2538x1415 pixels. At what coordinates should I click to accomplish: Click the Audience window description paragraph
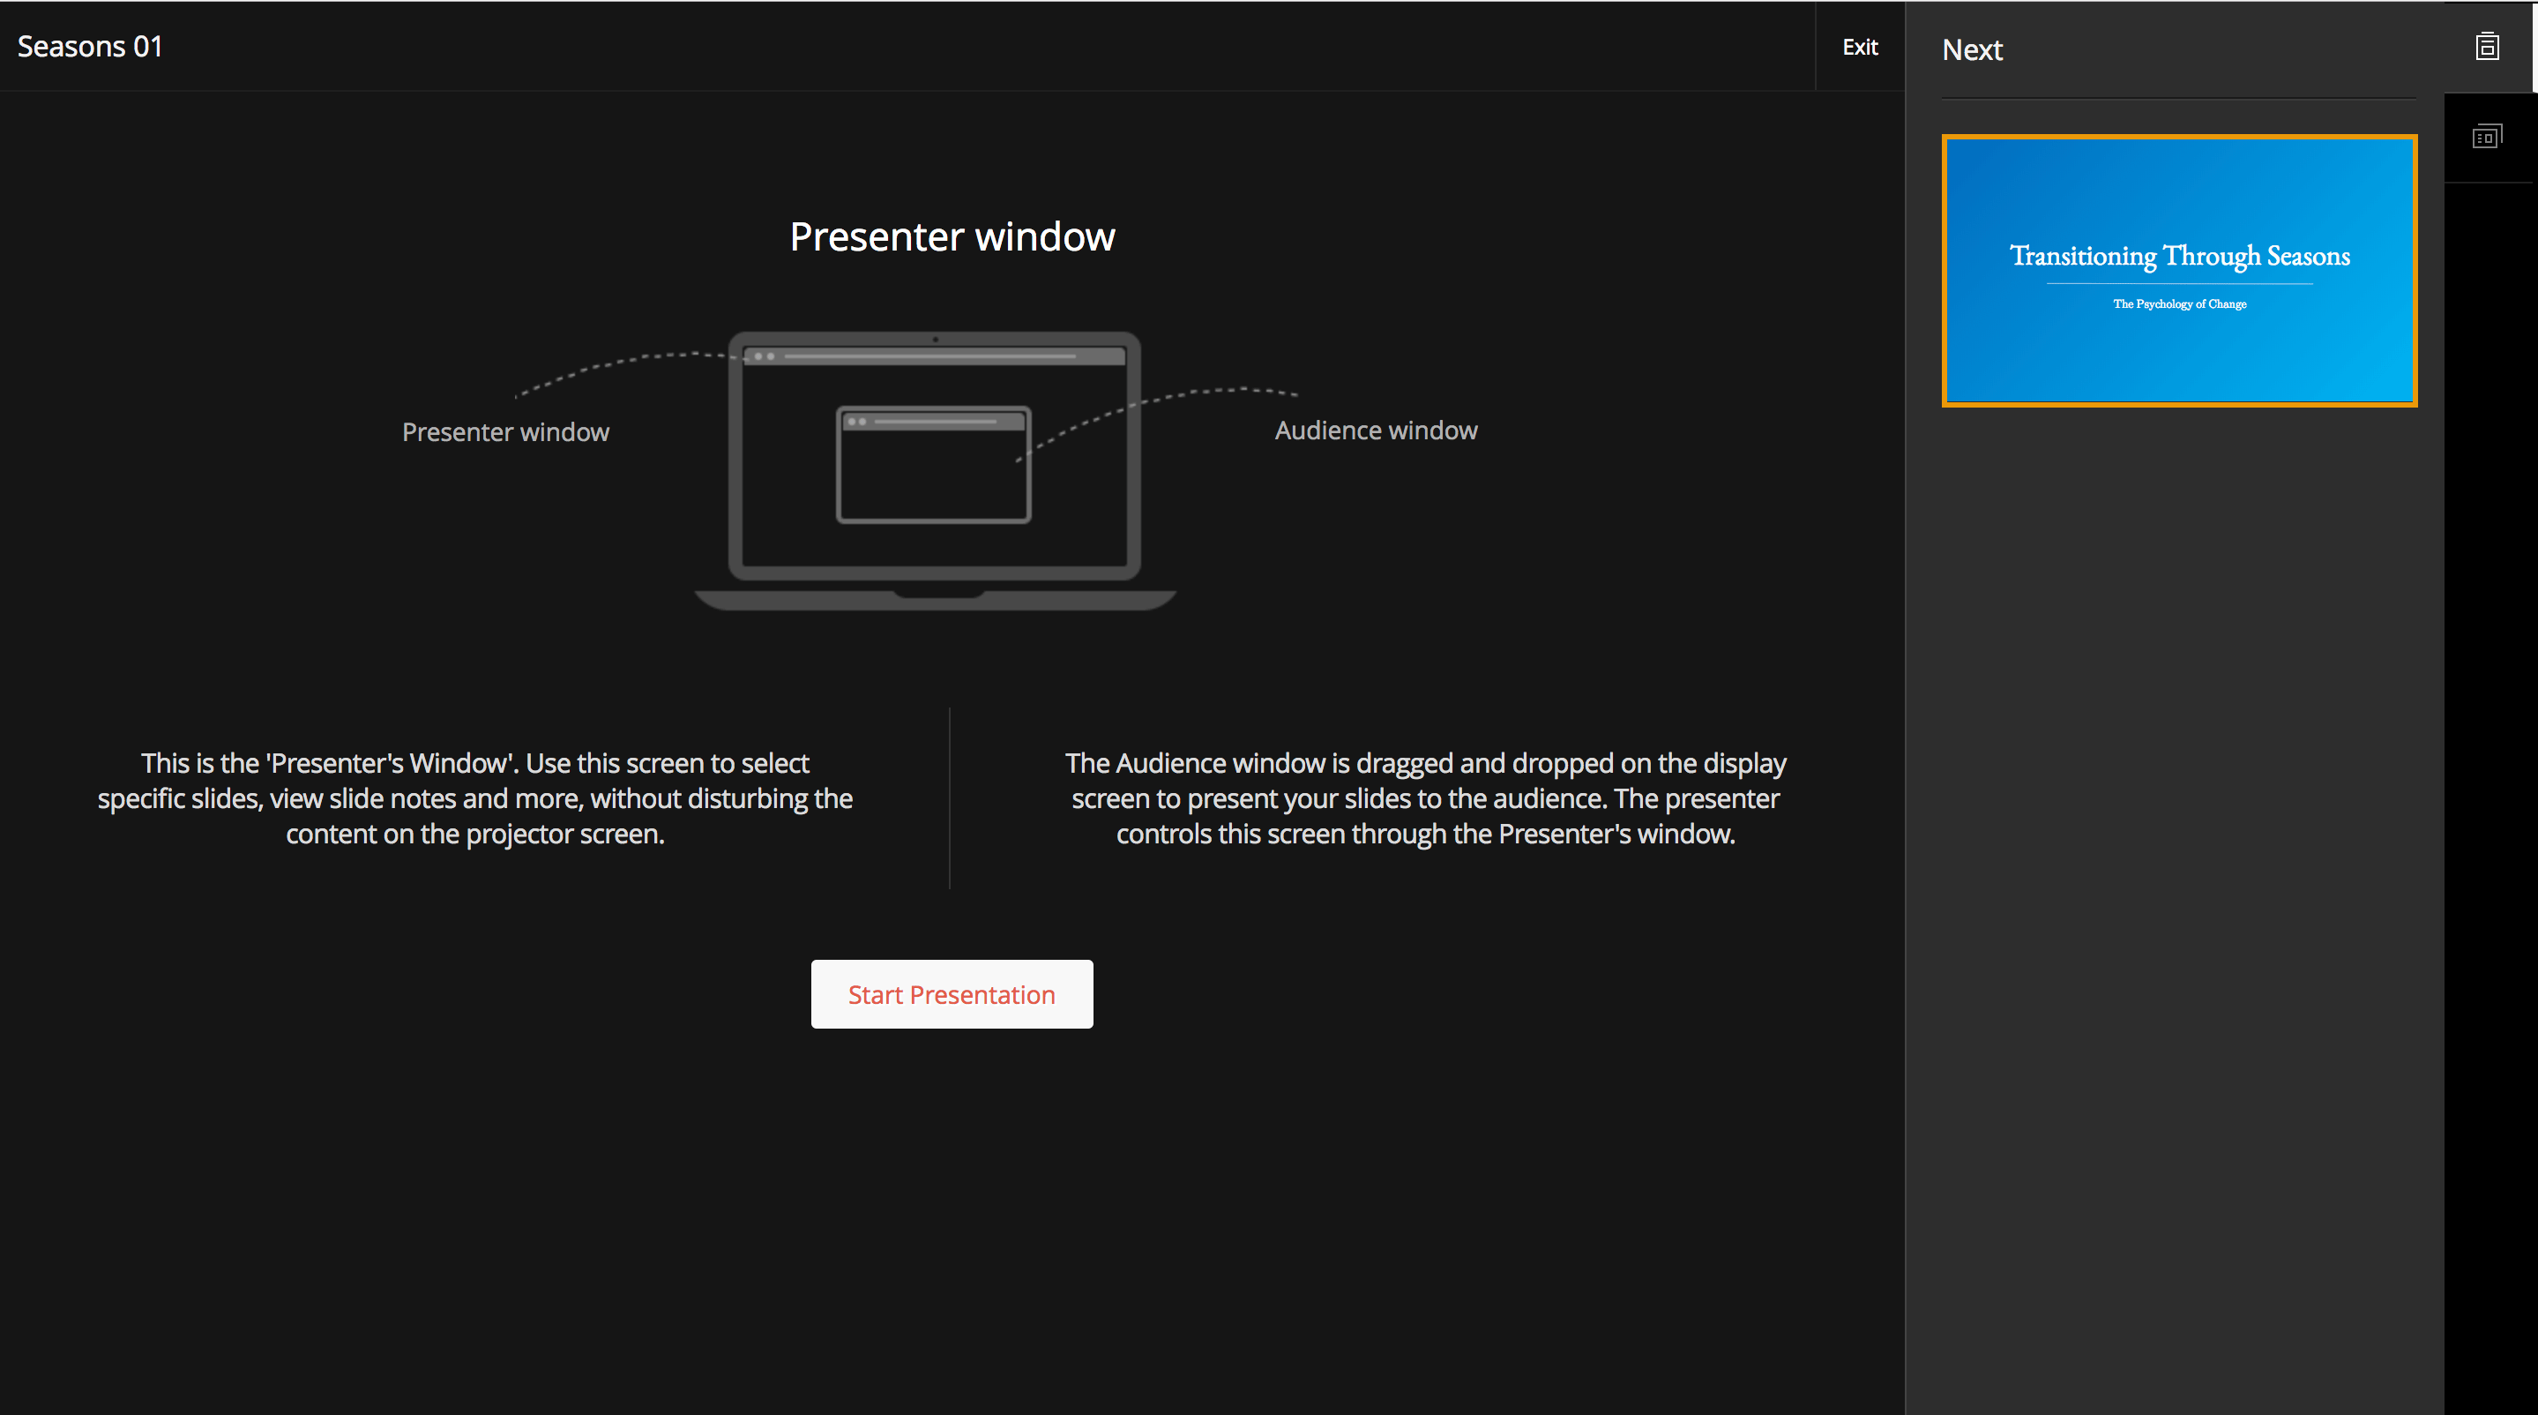coord(1425,798)
